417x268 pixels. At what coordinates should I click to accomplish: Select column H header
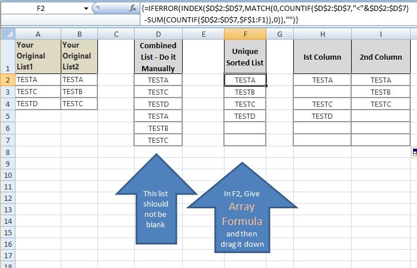pos(322,34)
